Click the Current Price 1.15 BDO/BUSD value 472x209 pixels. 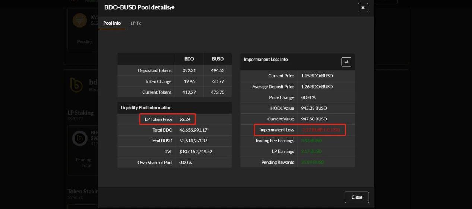[317, 76]
